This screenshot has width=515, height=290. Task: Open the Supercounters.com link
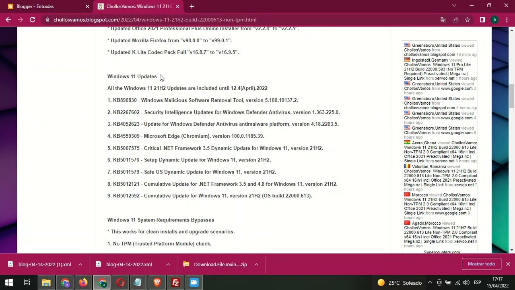pyautogui.click(x=442, y=252)
